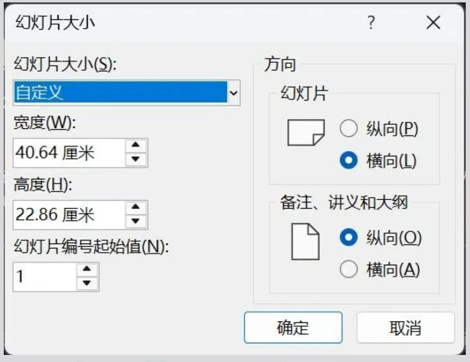Click the help question mark icon
Screen dimensions: 470x362
click(371, 22)
